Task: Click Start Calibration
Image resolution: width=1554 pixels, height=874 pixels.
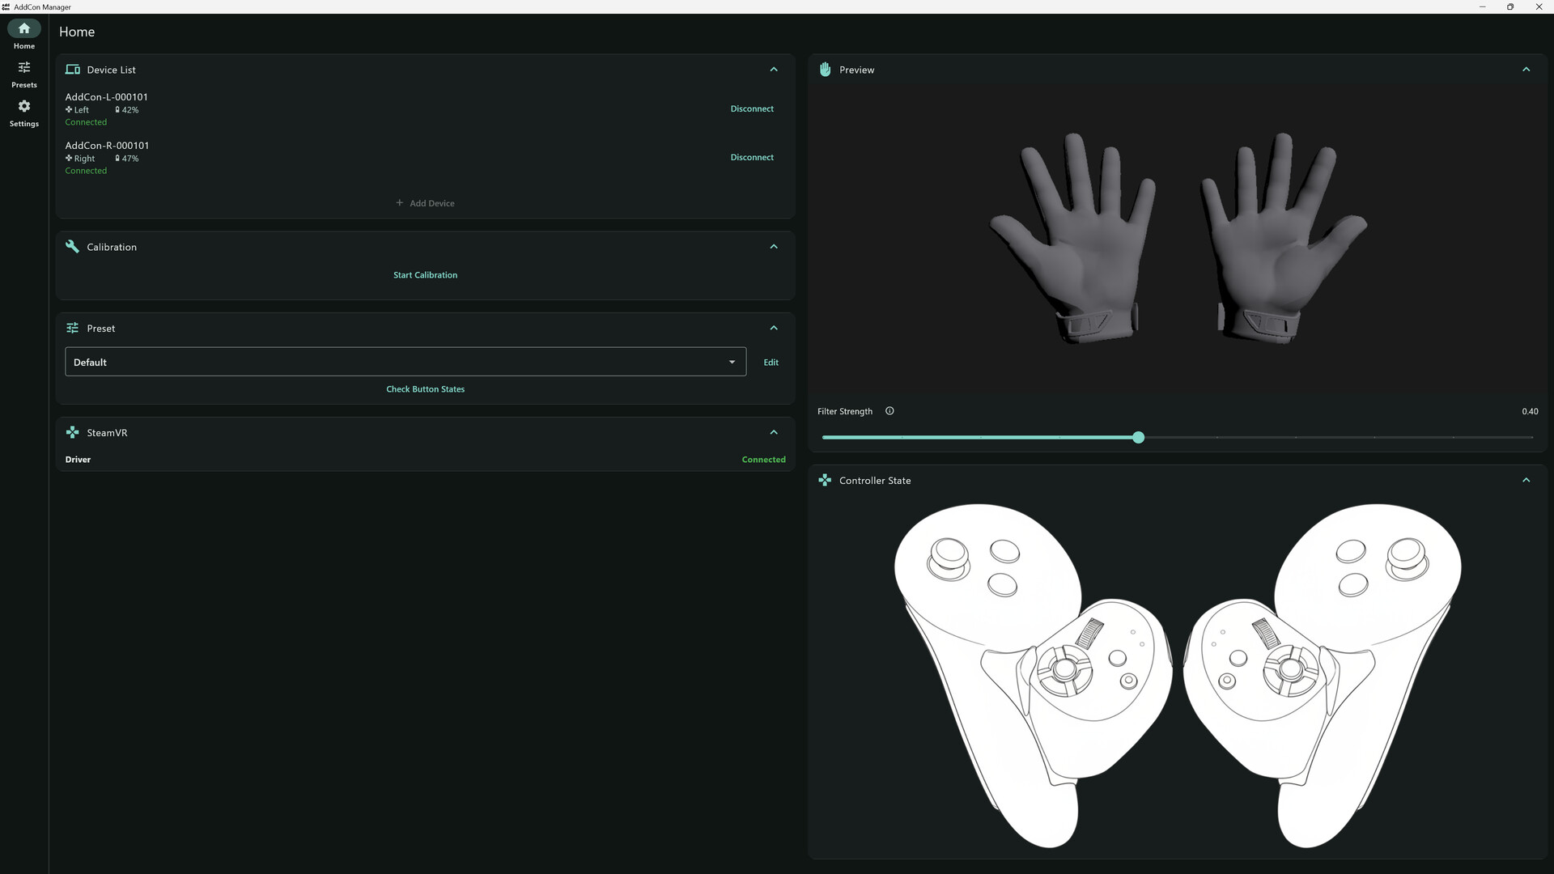Action: (x=425, y=275)
